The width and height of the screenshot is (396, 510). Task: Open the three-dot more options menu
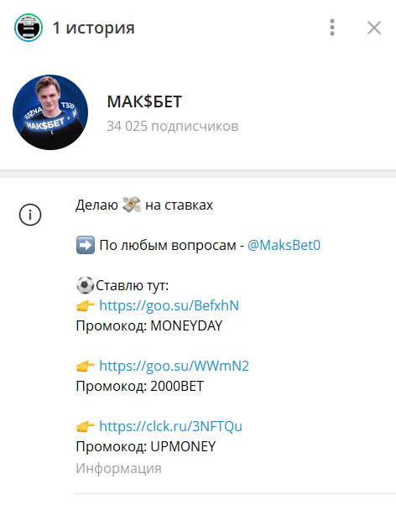tap(332, 28)
